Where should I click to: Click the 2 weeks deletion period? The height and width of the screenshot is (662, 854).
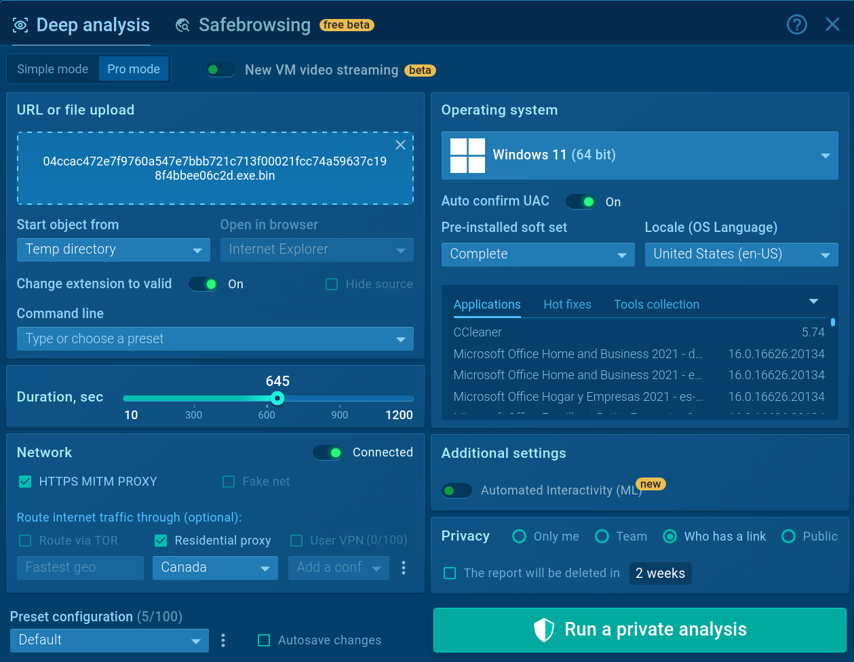point(660,573)
